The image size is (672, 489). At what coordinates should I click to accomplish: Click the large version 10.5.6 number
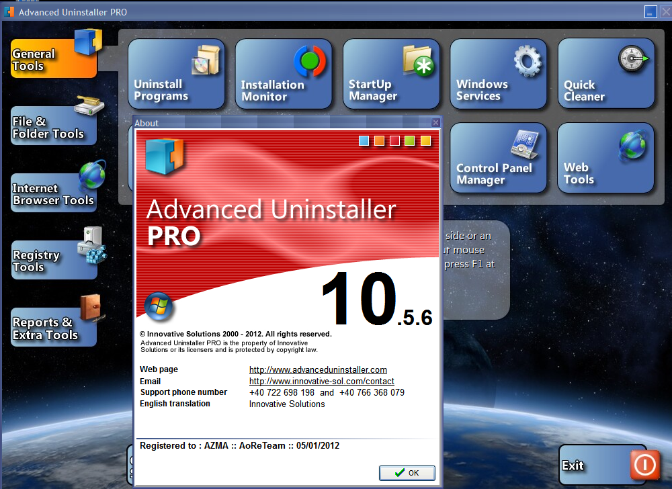point(377,299)
